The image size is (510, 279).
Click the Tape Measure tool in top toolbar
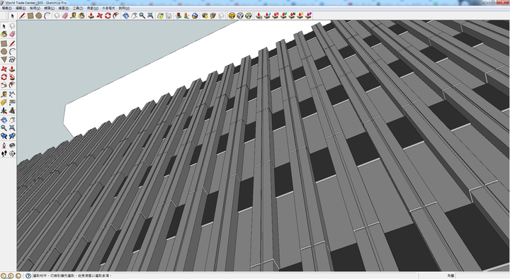[73, 16]
